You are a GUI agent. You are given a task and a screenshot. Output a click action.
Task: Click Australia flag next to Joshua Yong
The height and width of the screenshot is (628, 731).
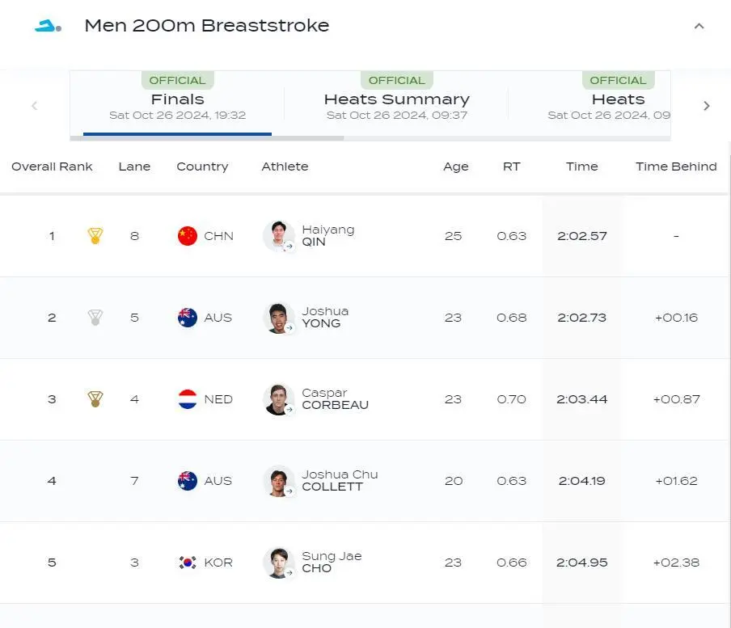coord(188,318)
